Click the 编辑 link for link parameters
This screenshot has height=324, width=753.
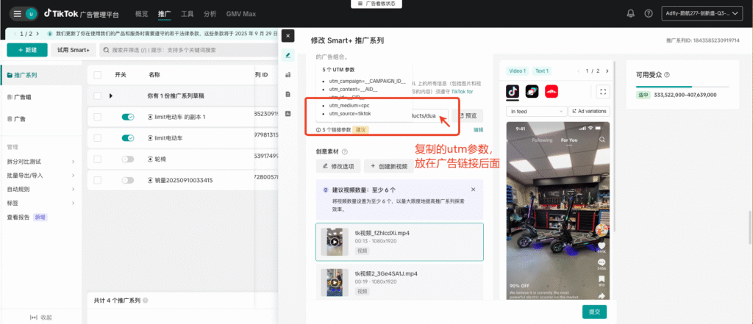[478, 129]
